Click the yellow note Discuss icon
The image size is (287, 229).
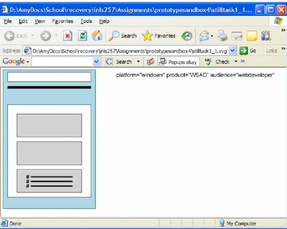tap(252, 36)
